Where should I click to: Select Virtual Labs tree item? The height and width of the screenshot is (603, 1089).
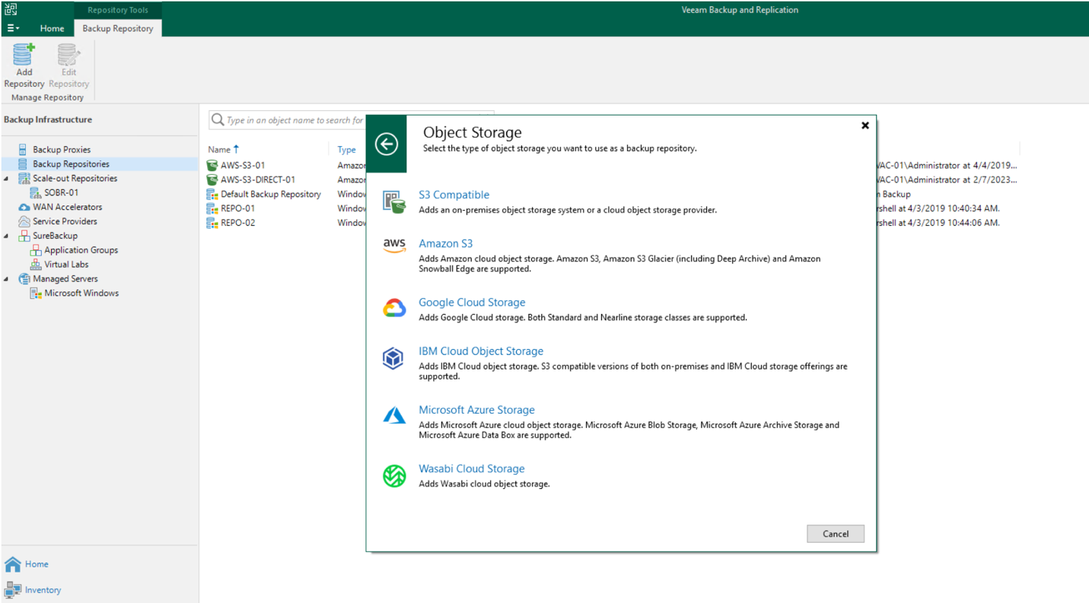66,265
